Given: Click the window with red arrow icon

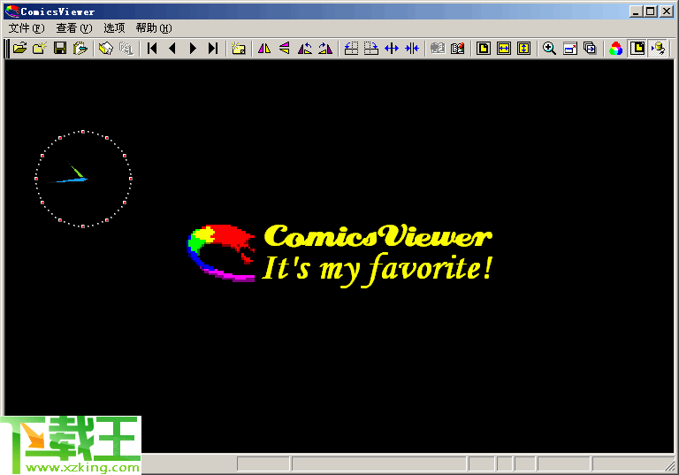Looking at the screenshot, I should [x=570, y=48].
